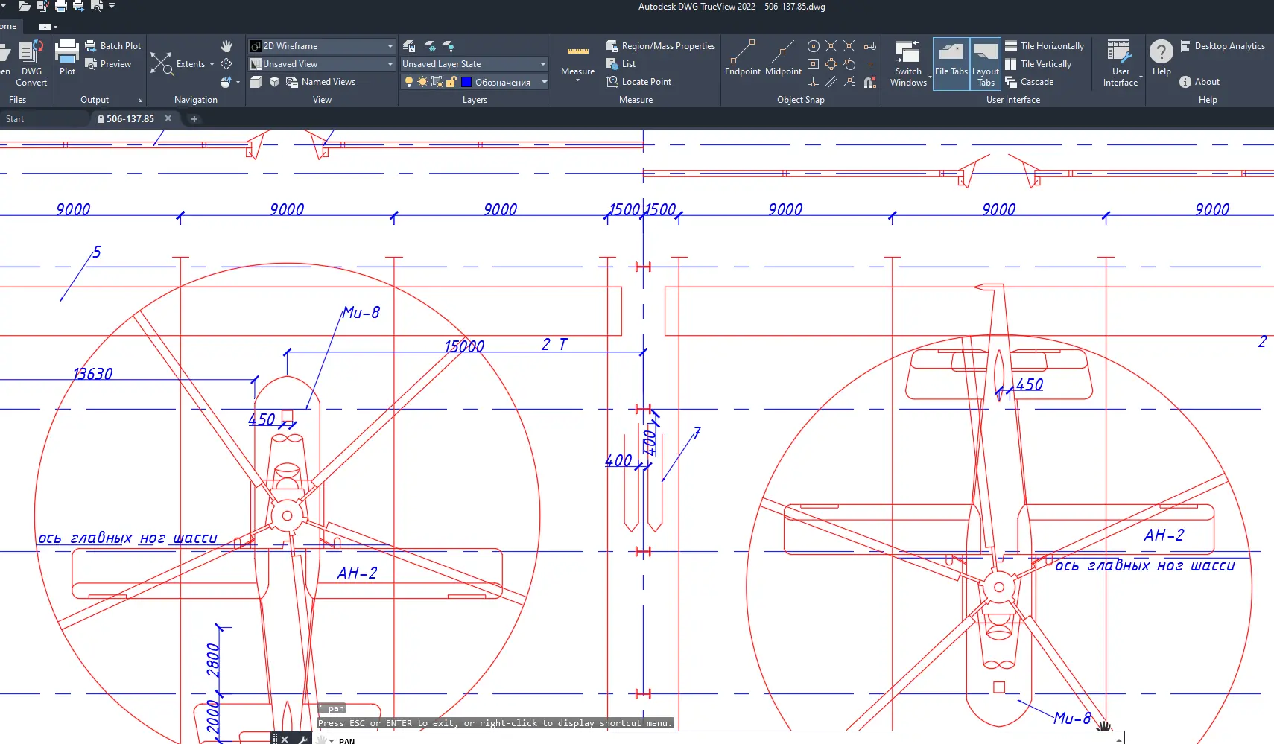The width and height of the screenshot is (1274, 744).
Task: Toggle Layout Tabs display
Action: (986, 63)
